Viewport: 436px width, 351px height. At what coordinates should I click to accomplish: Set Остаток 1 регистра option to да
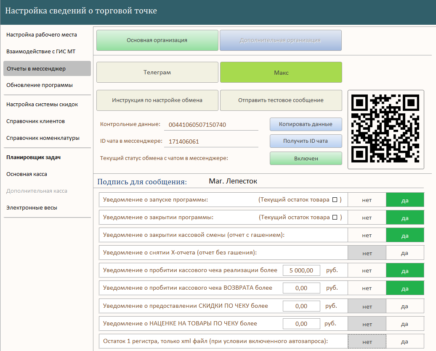(405, 341)
